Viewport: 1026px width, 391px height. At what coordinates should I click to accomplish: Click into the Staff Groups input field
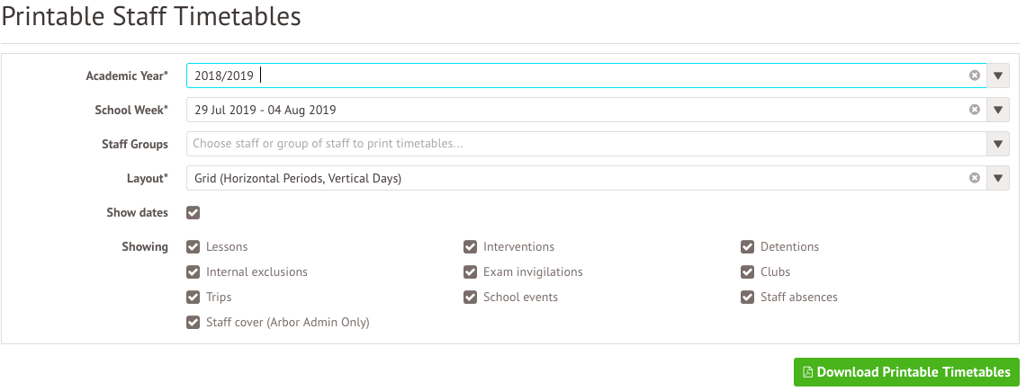586,144
